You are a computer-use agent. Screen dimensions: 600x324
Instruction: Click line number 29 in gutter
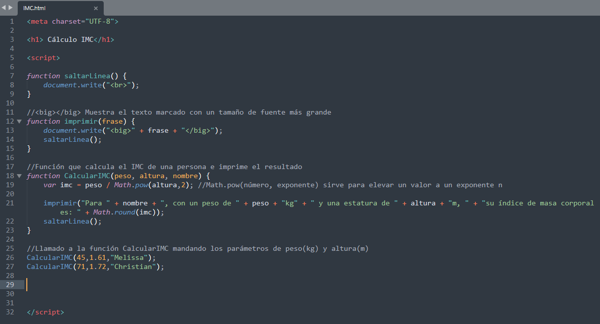(x=10, y=285)
